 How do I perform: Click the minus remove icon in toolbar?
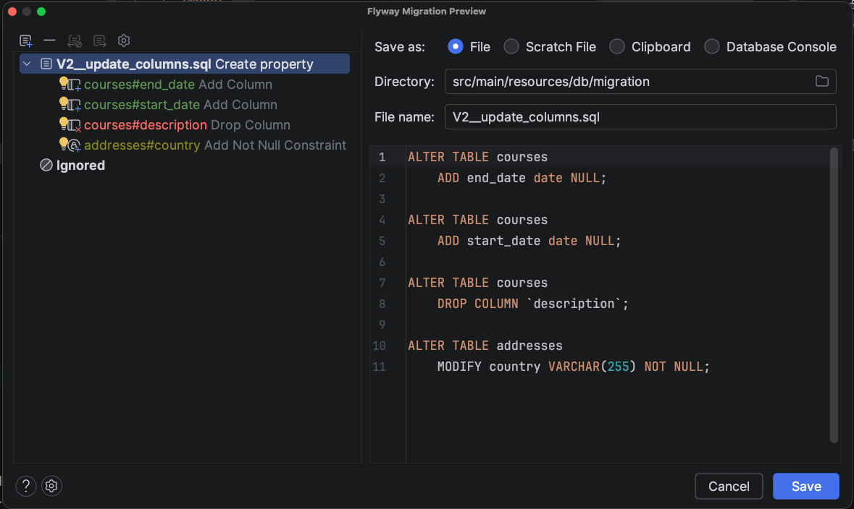49,40
